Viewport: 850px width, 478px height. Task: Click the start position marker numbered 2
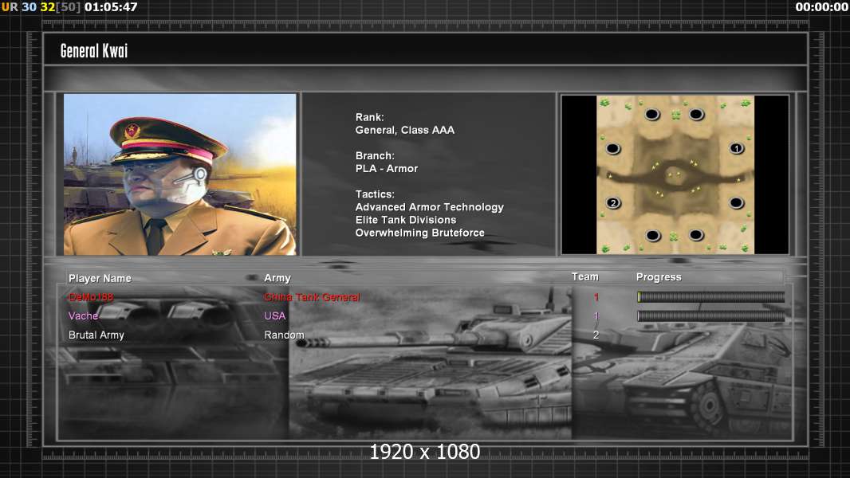pos(613,203)
